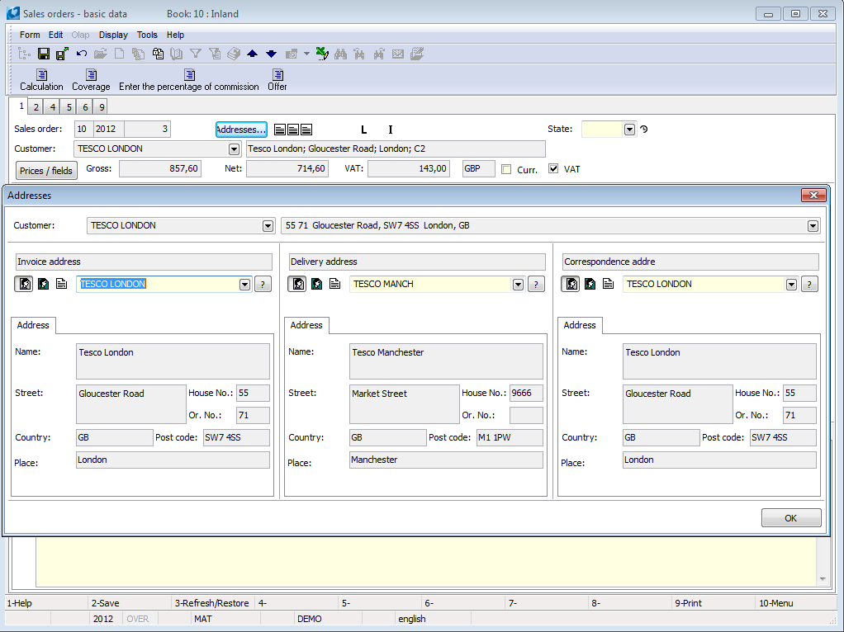Open Customer dropdown in Addresses dialog
This screenshot has width=844, height=632.
click(x=268, y=226)
